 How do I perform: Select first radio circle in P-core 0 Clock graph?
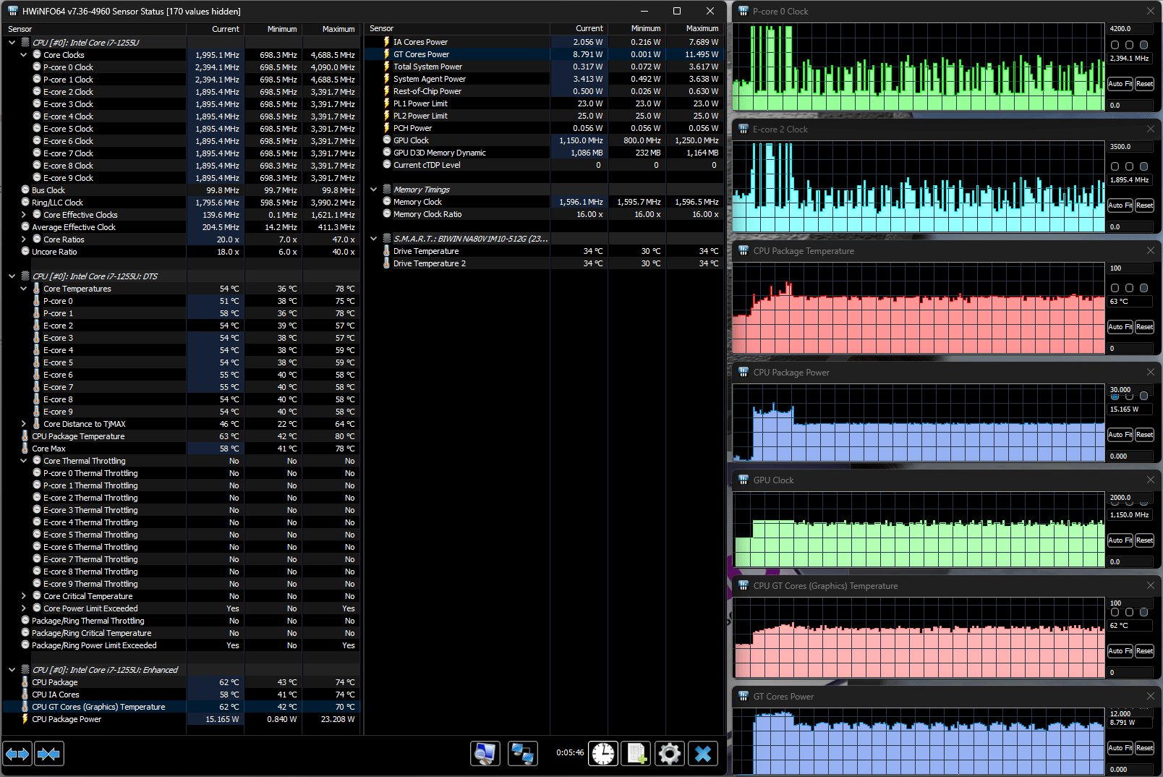tap(1115, 45)
